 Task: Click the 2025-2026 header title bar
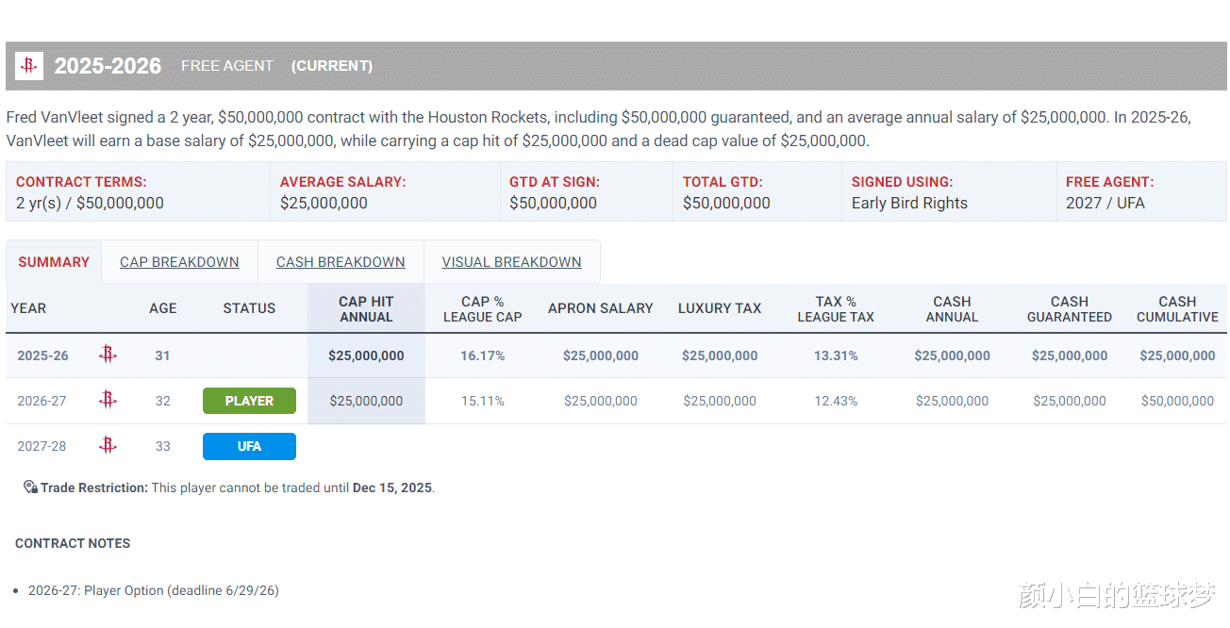tap(108, 66)
